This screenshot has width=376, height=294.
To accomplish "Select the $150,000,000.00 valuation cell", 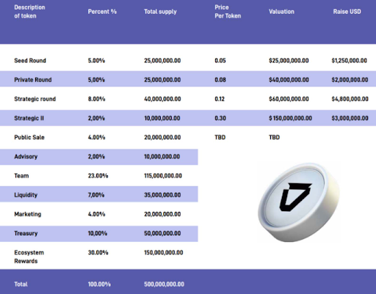I will pyautogui.click(x=290, y=118).
